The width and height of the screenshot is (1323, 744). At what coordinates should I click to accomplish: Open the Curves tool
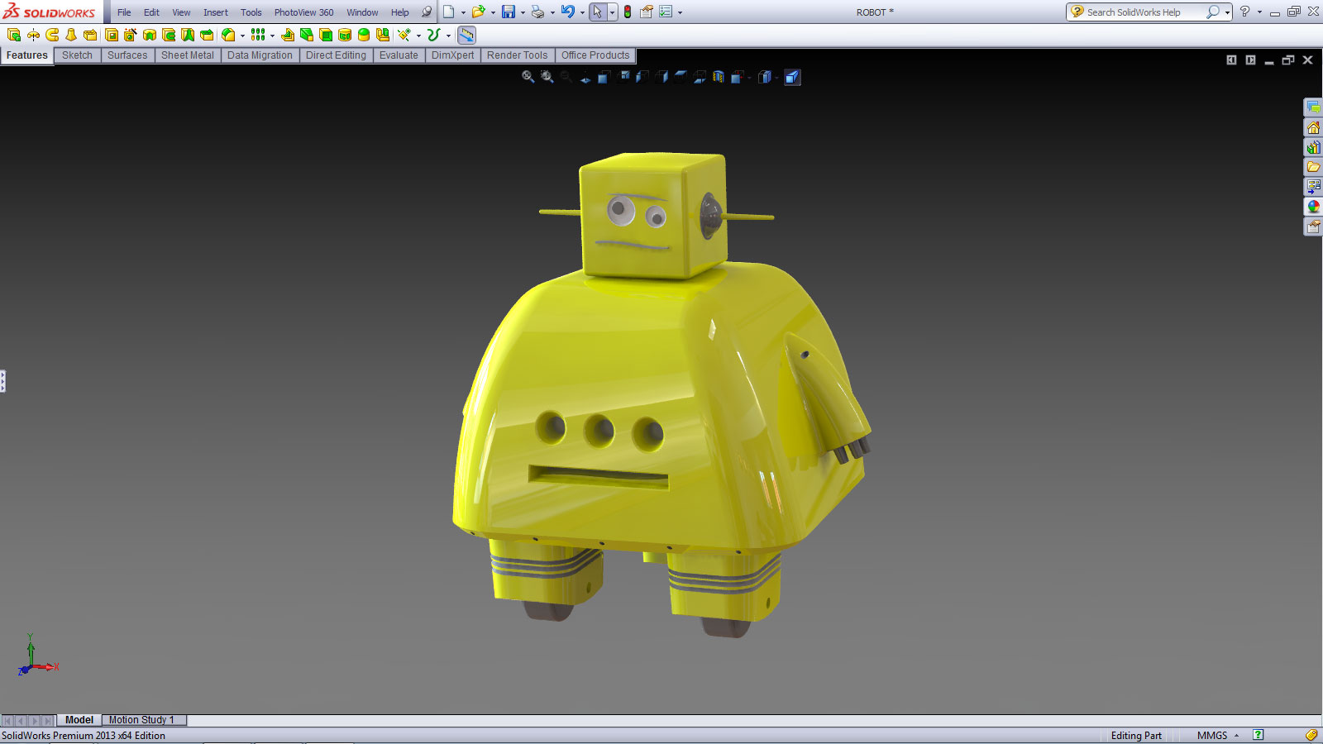point(433,35)
